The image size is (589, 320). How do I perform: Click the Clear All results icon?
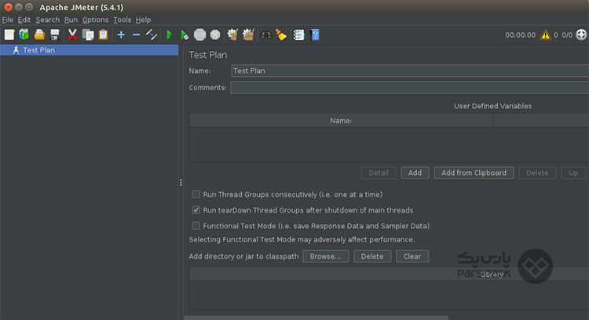click(248, 35)
